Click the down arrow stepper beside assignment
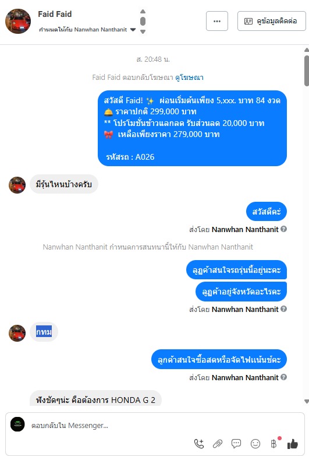 [143, 31]
